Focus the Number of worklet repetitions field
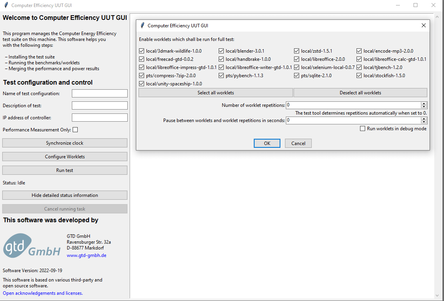 (353, 105)
